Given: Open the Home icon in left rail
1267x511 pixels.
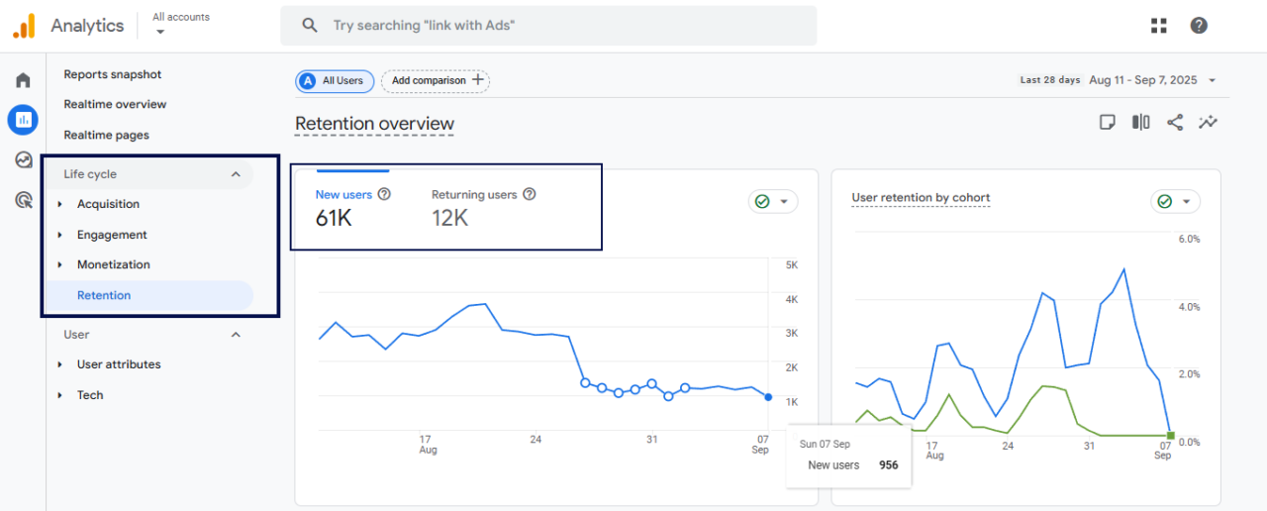Looking at the screenshot, I should point(23,80).
